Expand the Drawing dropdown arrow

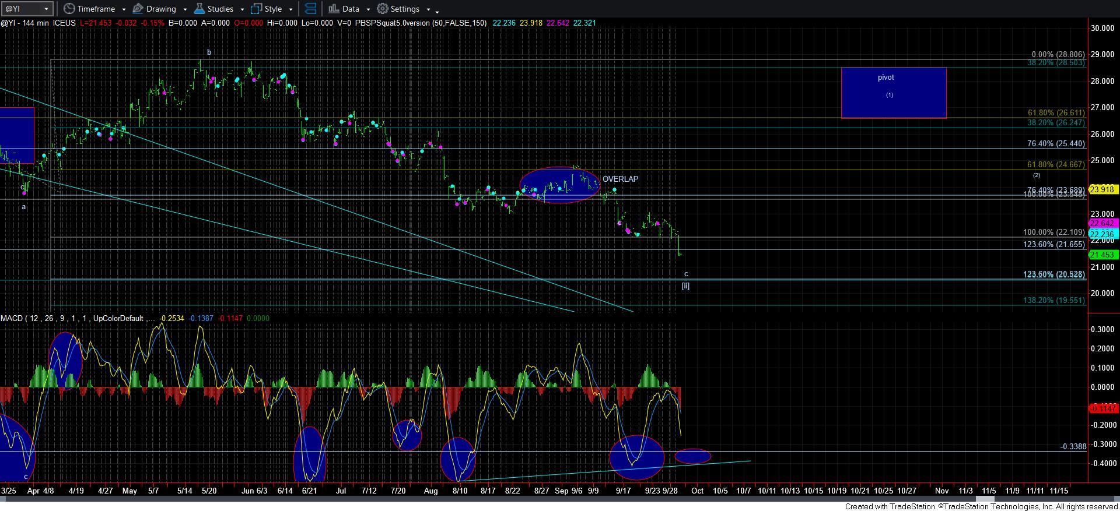click(x=184, y=9)
